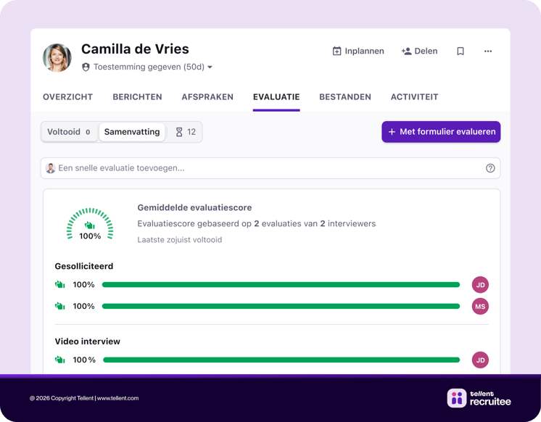
Task: Click the JD avatar in Gesolliciteerd section
Action: click(x=480, y=285)
